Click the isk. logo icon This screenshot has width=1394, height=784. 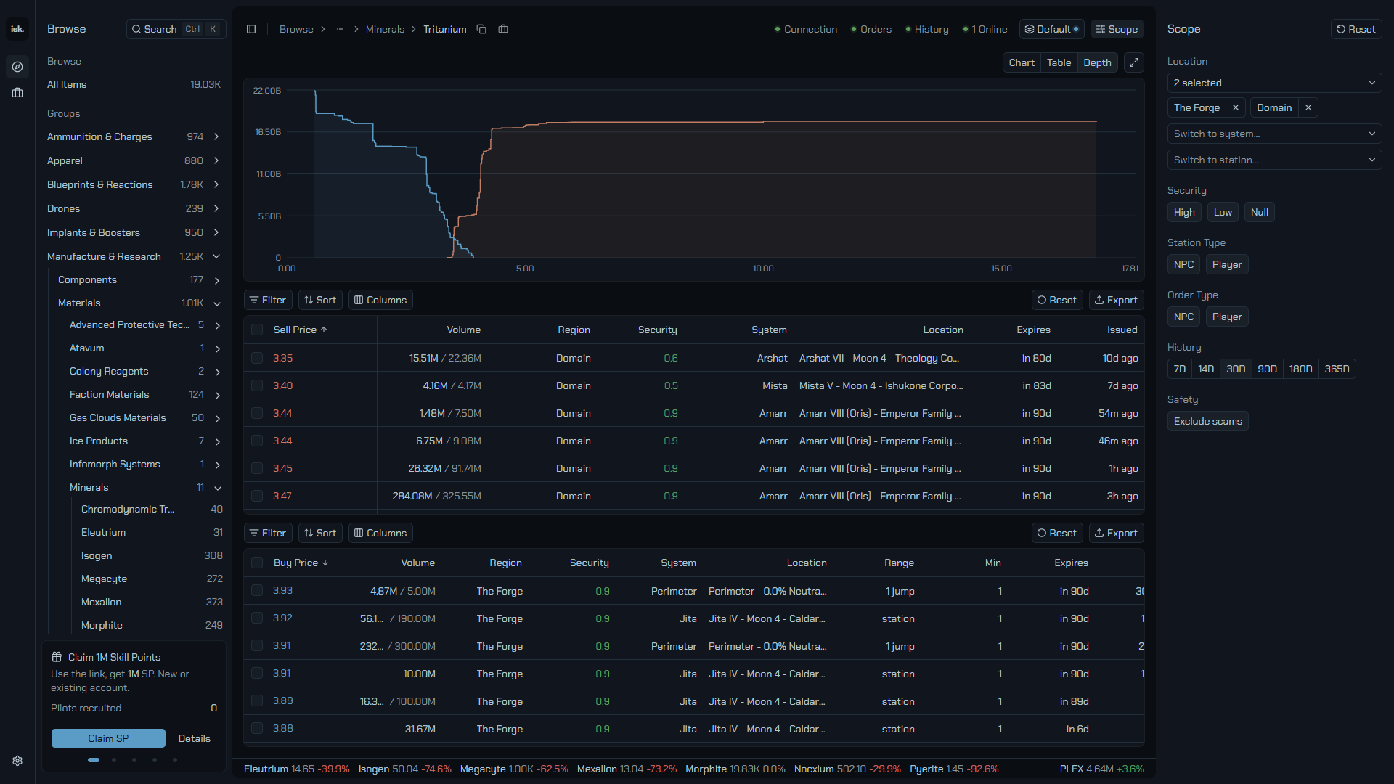tap(17, 29)
